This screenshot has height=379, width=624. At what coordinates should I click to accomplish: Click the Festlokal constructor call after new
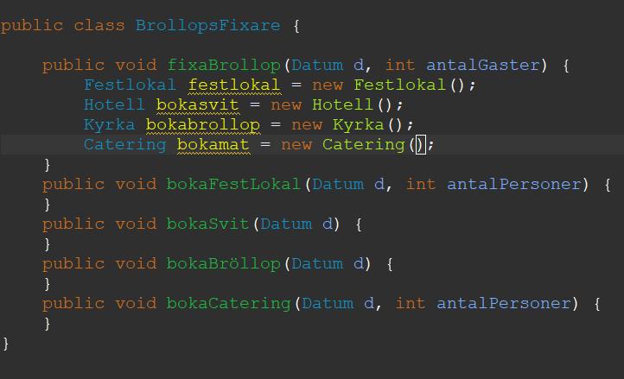pyautogui.click(x=399, y=85)
